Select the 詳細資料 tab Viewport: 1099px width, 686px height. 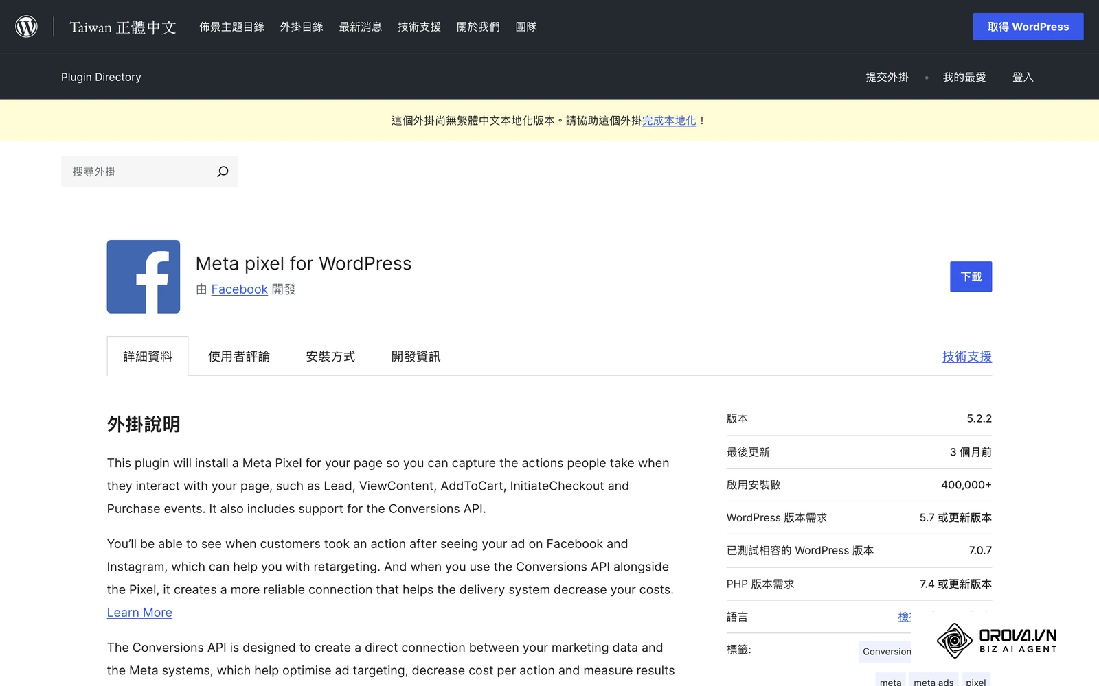148,356
